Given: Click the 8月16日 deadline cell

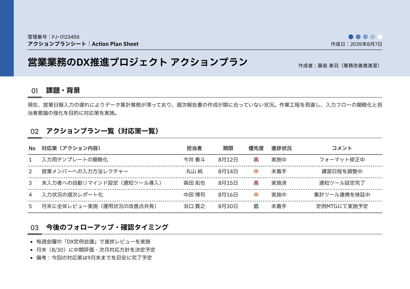Looking at the screenshot, I should click(228, 195).
